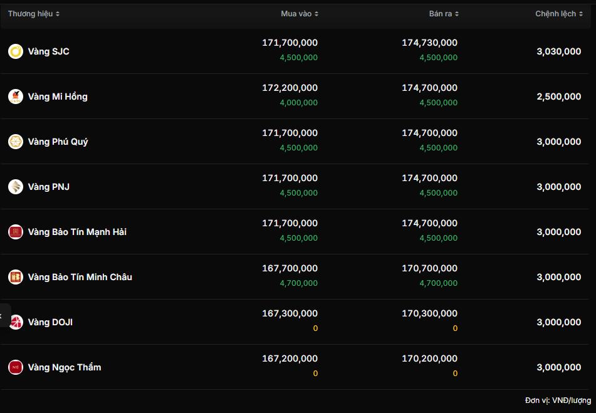Click the Vàng PNJ logo icon
Viewport: 596px width, 413px height.
click(16, 187)
